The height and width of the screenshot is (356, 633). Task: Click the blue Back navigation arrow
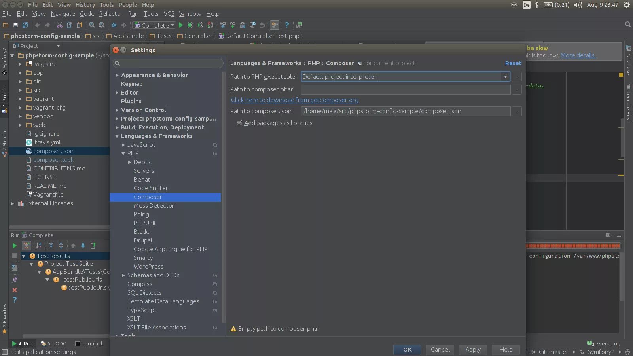pyautogui.click(x=114, y=25)
